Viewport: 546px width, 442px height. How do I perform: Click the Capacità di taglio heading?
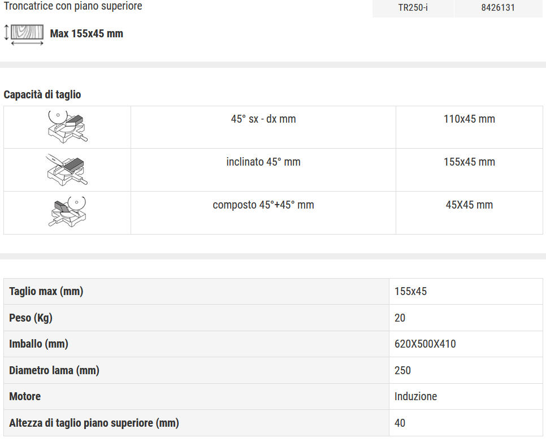point(42,94)
